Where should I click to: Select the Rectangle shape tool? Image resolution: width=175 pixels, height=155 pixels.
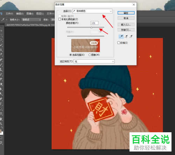pyautogui.click(x=1, y=114)
